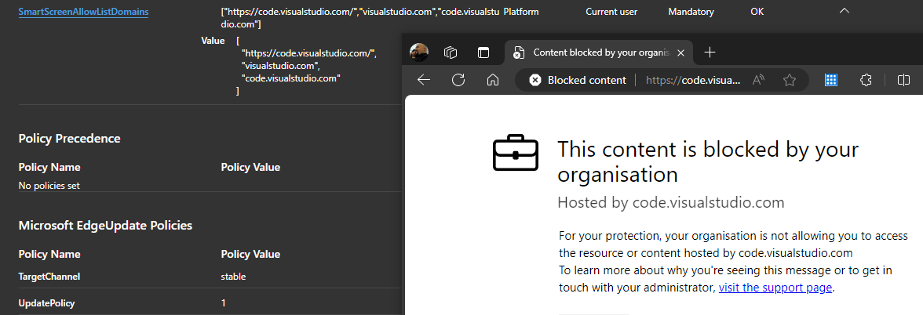Add page to favorites star icon
Viewport: 923px width, 315px height.
[790, 80]
